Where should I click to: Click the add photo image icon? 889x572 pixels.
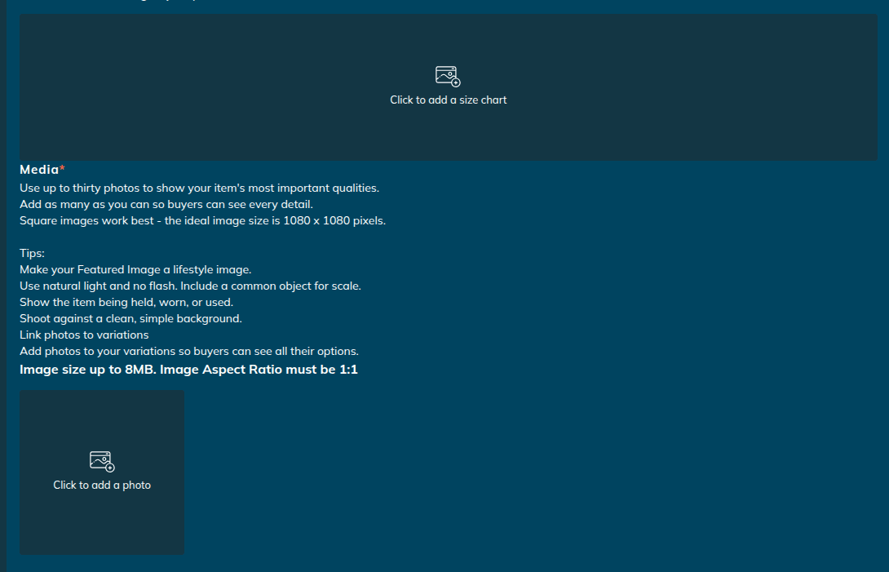tap(102, 461)
